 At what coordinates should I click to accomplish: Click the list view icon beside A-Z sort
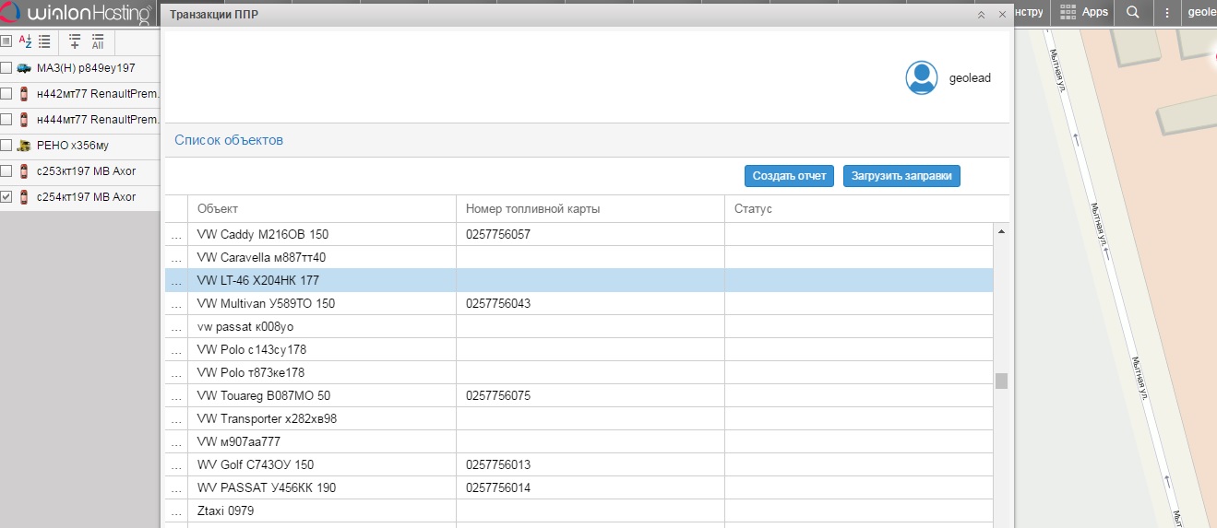click(44, 41)
